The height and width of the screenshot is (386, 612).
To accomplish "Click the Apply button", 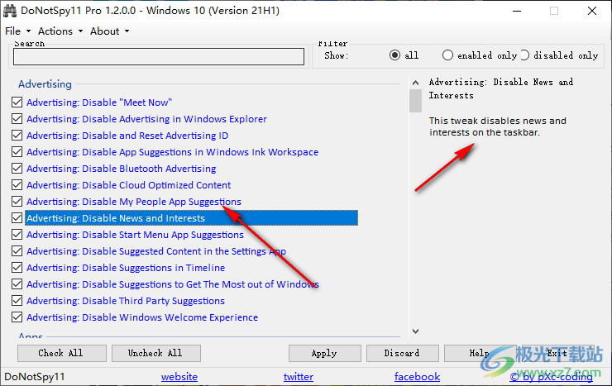I will (324, 353).
